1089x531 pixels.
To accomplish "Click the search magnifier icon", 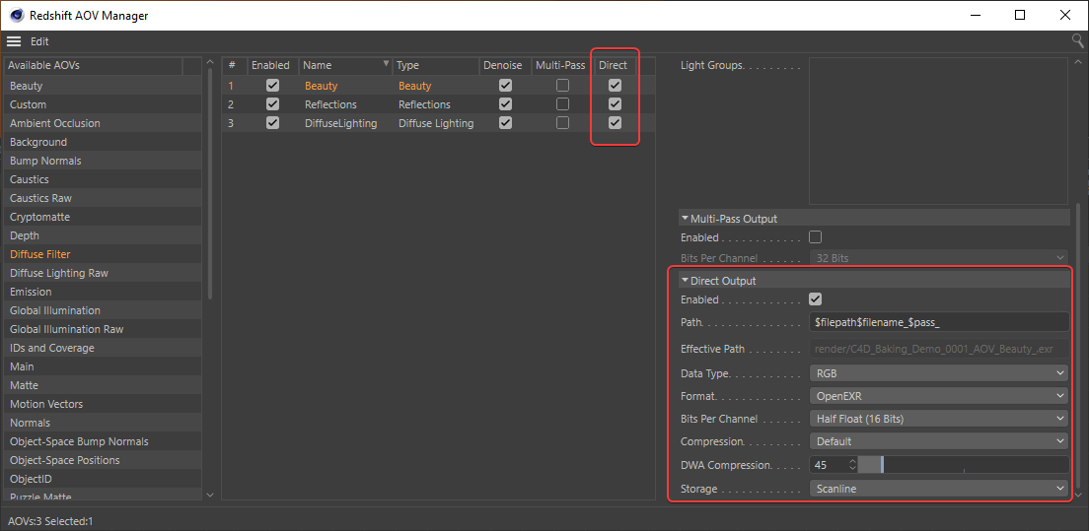I will 1078,41.
